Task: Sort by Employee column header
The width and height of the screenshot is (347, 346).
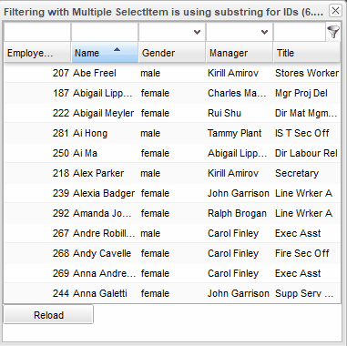Action: [37, 53]
